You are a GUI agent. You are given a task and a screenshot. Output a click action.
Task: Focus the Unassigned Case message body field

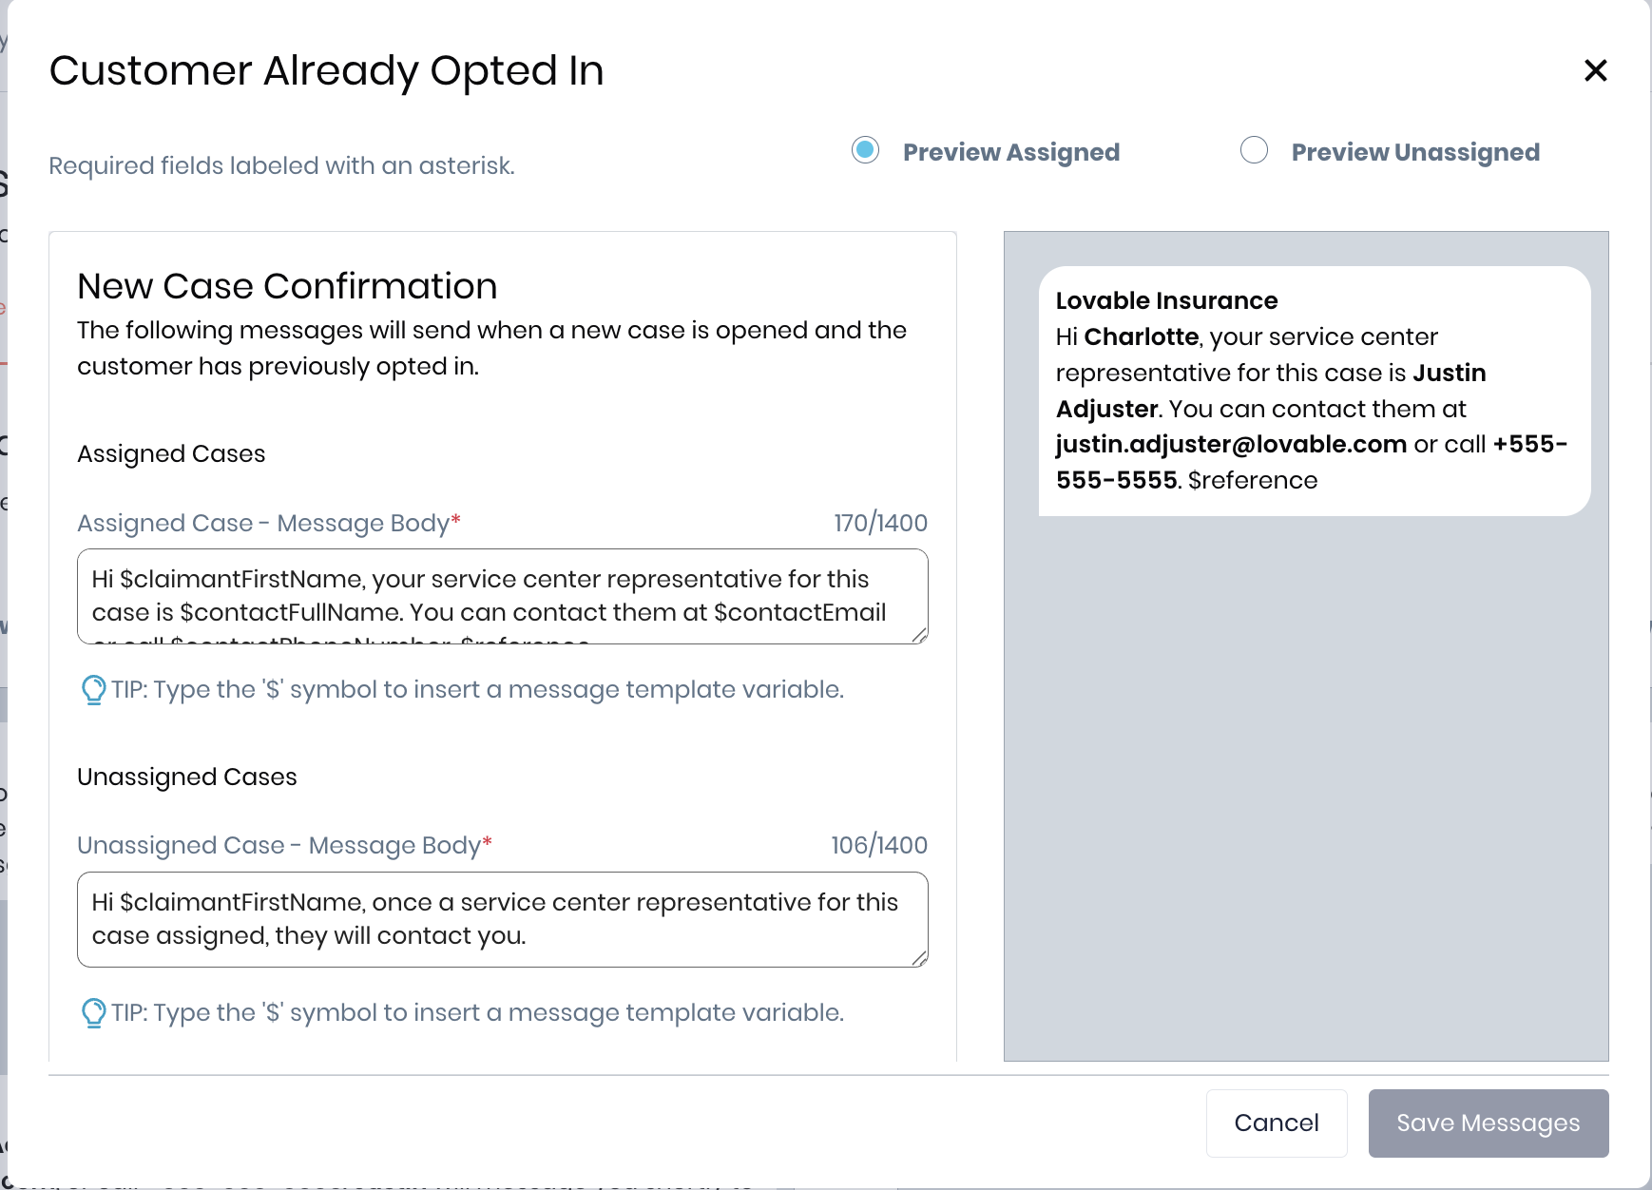(x=502, y=919)
